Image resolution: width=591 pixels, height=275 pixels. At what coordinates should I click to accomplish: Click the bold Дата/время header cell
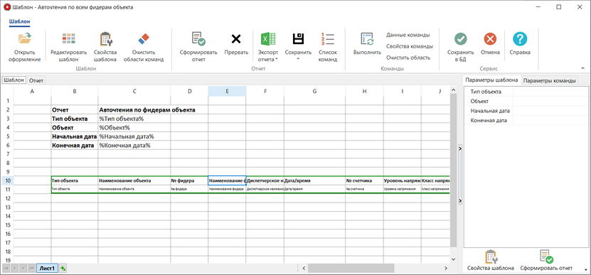pyautogui.click(x=315, y=180)
